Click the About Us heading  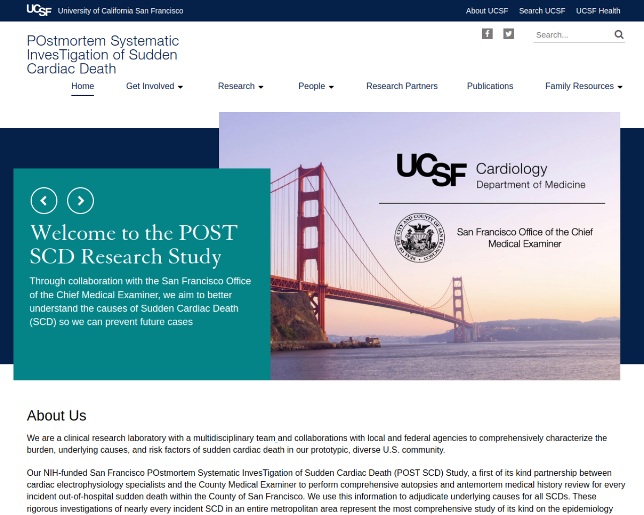57,415
